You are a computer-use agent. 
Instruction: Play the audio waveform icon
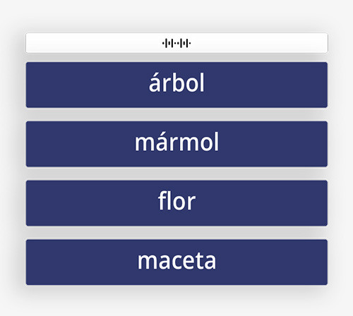[176, 43]
